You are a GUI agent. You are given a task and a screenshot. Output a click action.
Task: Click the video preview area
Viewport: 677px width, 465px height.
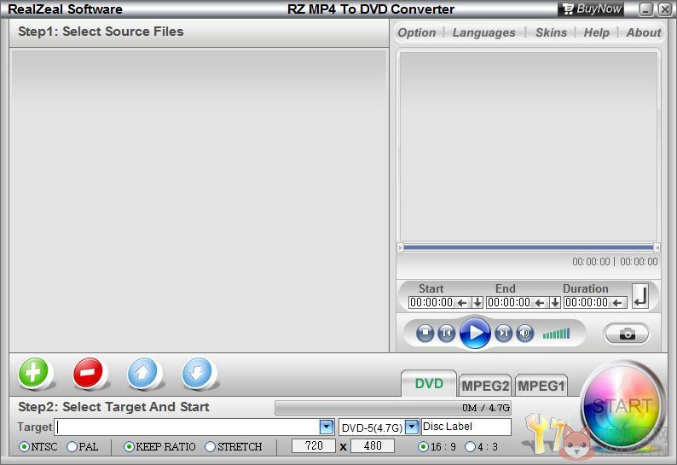coord(528,146)
